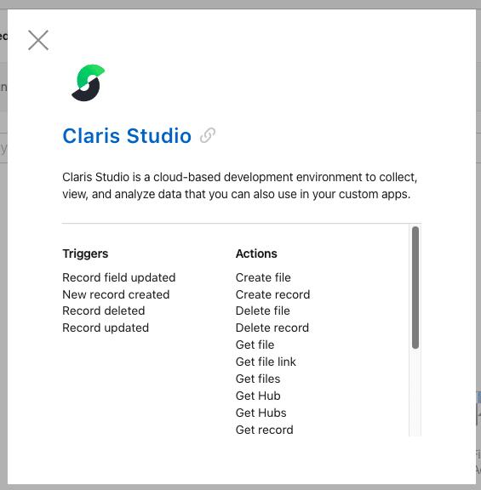The width and height of the screenshot is (481, 490).
Task: Click the 'Create record' action
Action: tap(272, 294)
